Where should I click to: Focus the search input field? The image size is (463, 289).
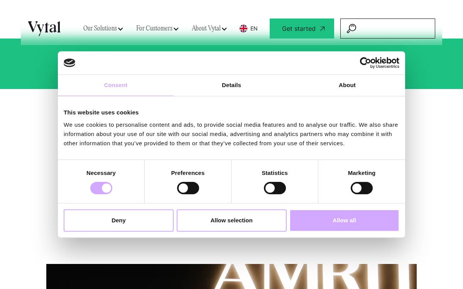[x=388, y=29]
